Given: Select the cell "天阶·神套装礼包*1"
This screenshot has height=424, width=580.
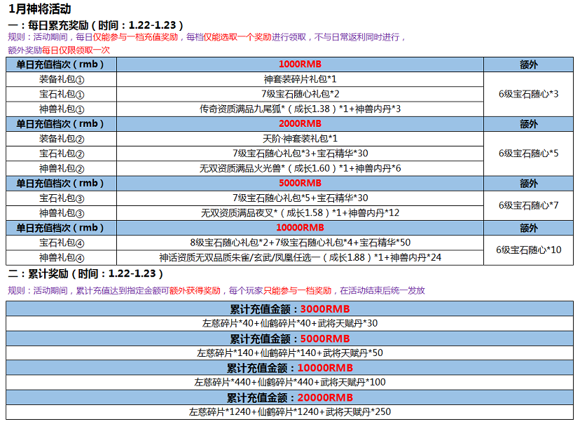Looking at the screenshot, I should pyautogui.click(x=300, y=139).
